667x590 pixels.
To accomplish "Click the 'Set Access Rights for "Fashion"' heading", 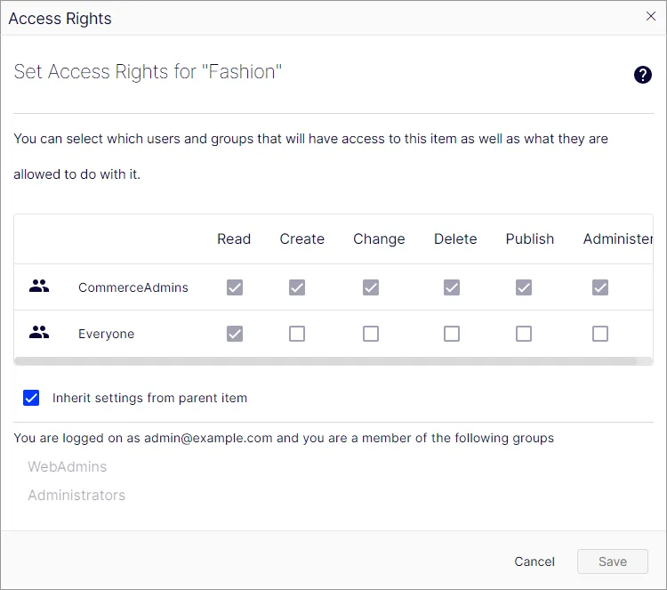I will tap(148, 71).
